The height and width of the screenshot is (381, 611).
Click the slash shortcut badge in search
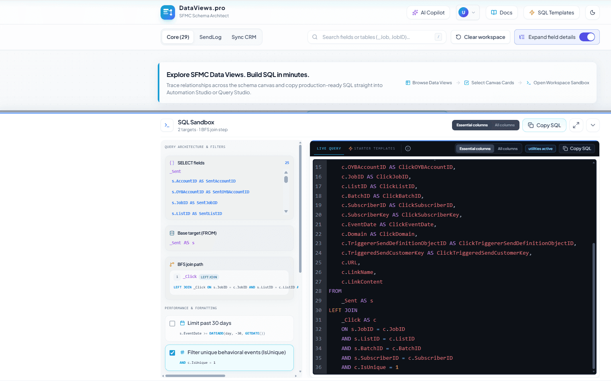(x=438, y=37)
